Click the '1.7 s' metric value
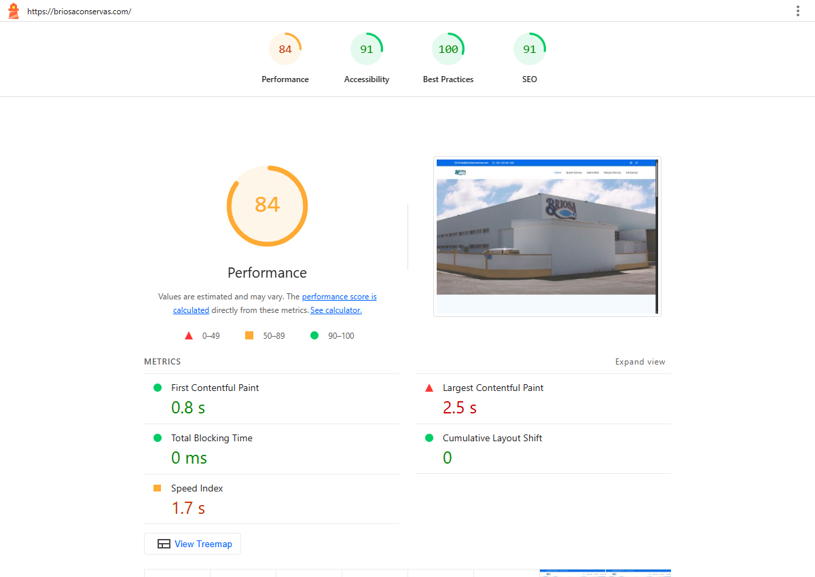 pyautogui.click(x=188, y=508)
